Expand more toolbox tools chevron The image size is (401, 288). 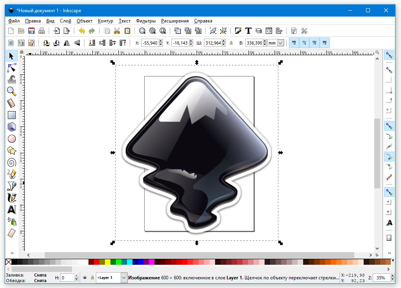12,253
